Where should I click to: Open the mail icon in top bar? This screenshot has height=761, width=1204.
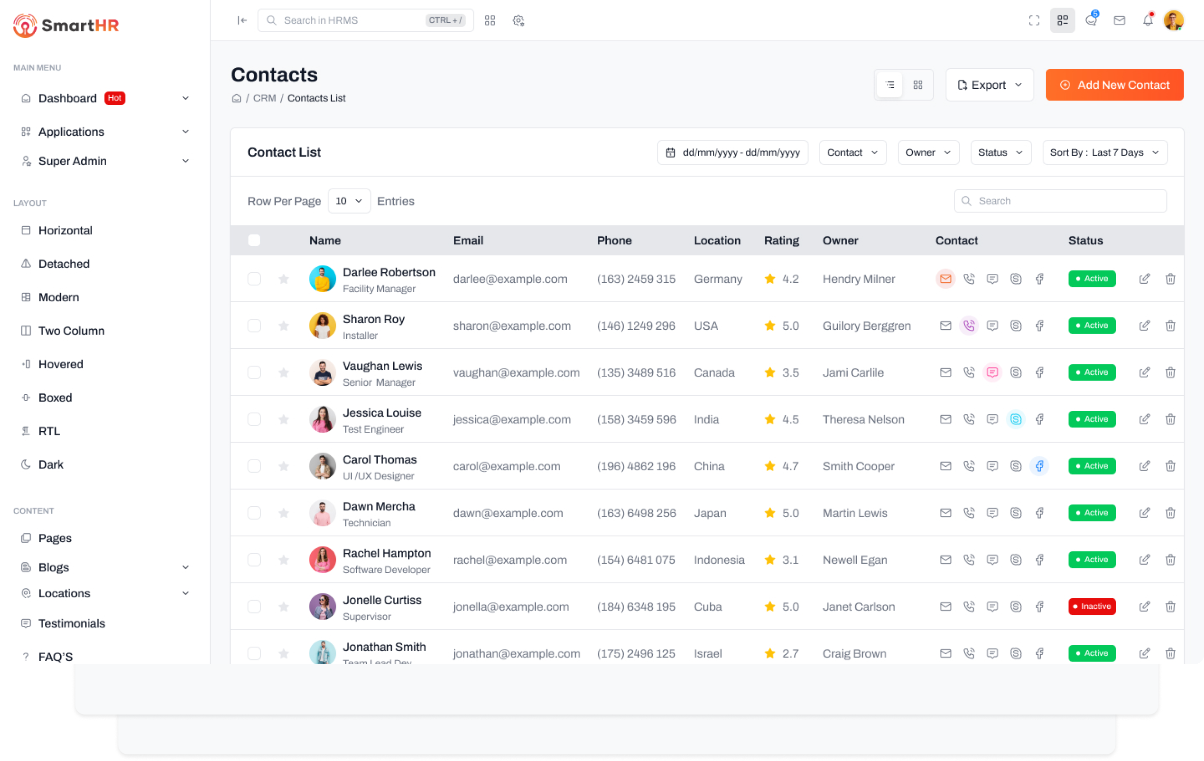1120,20
